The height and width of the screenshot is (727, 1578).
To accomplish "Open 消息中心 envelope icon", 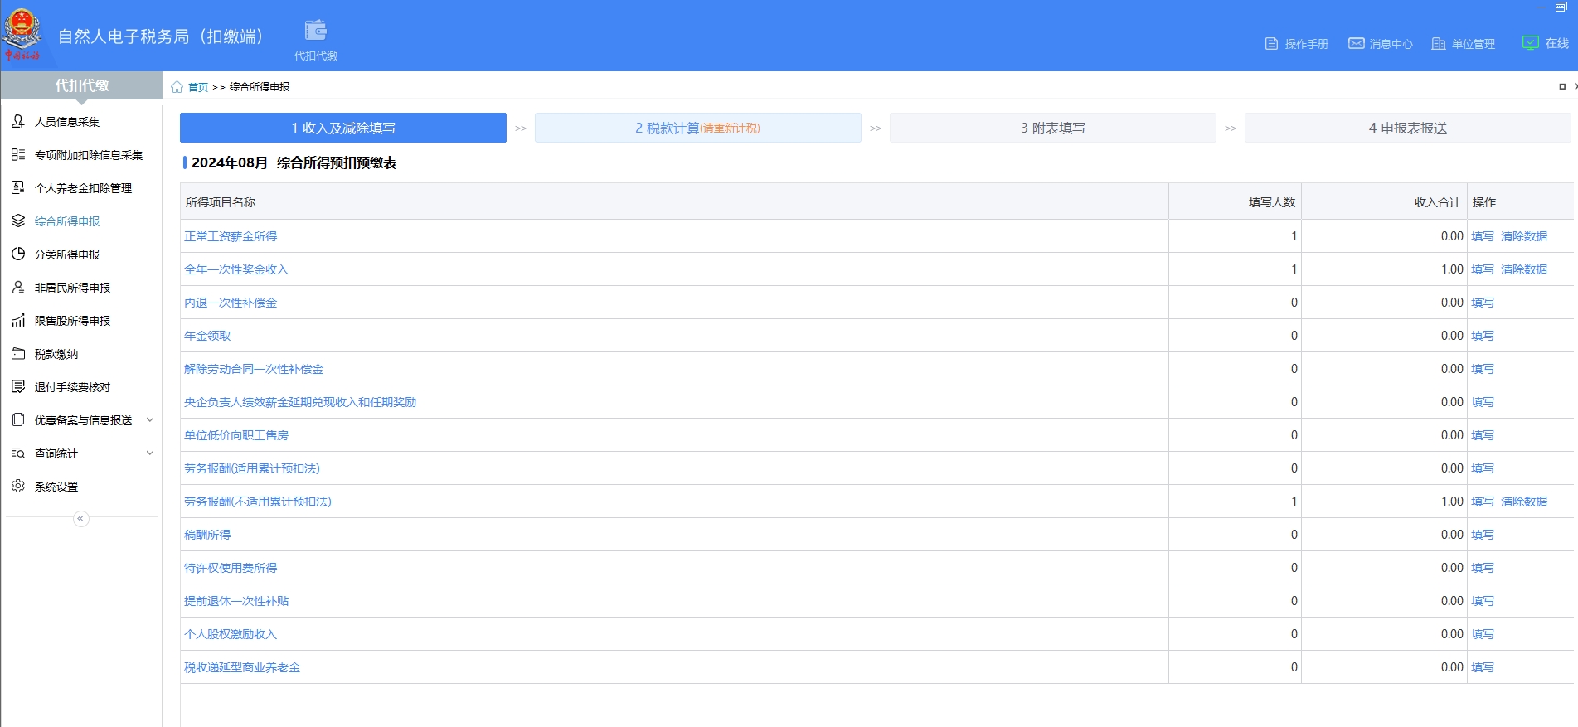I will (1356, 44).
